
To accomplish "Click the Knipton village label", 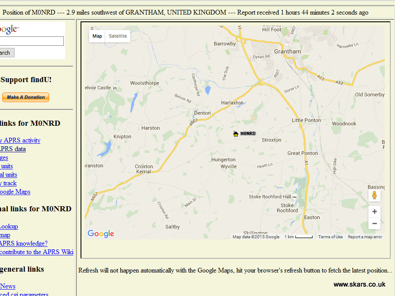I will click(x=123, y=136).
